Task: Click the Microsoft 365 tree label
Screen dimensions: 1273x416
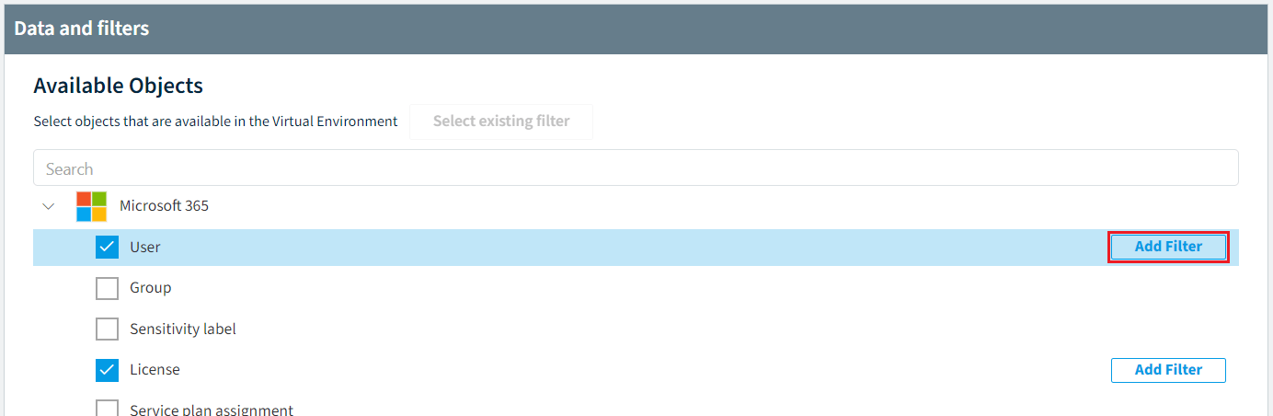Action: pos(165,206)
